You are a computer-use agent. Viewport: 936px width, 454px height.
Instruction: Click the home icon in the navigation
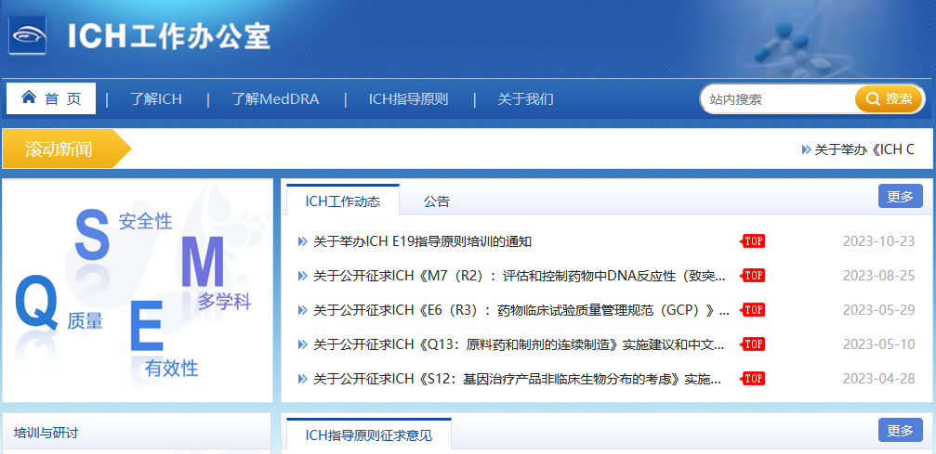29,97
